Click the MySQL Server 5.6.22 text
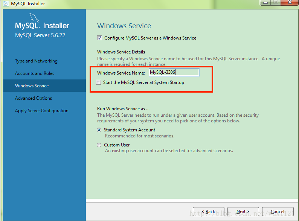The width and height of the screenshot is (299, 221). [x=40, y=35]
